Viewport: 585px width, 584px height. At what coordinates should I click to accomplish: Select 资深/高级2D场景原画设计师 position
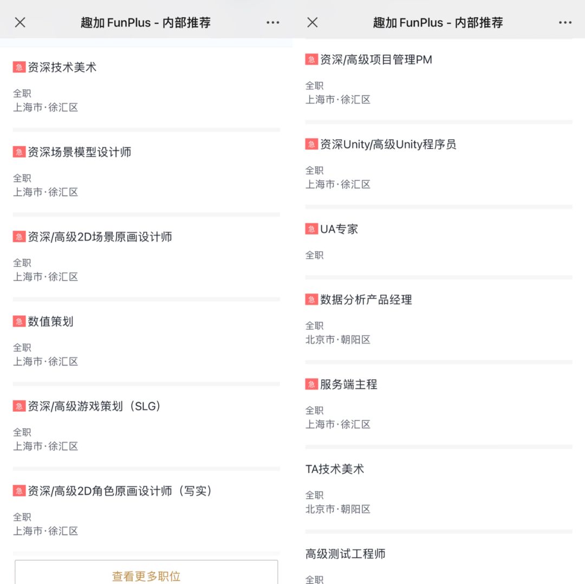100,237
